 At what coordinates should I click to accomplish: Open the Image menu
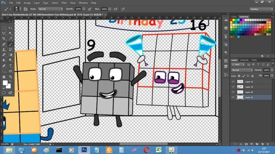coord(27,3)
